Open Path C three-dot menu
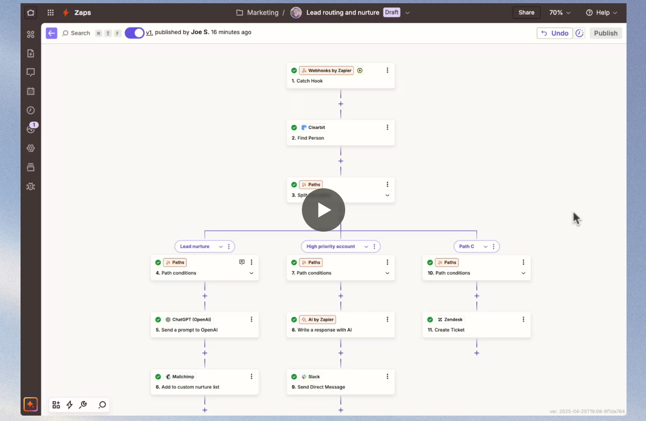The width and height of the screenshot is (646, 421). coord(493,246)
